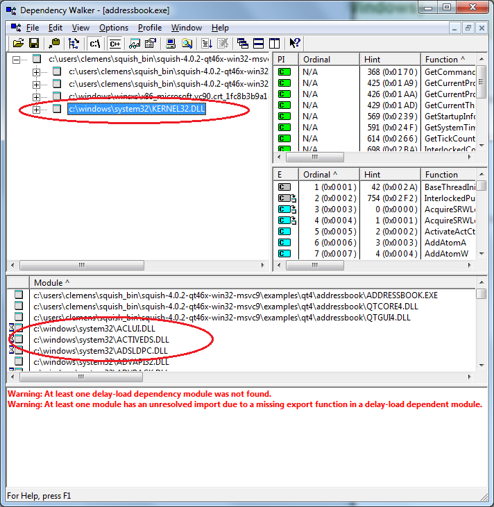Open the Options menu
Image resolution: width=494 pixels, height=507 pixels.
[113, 28]
